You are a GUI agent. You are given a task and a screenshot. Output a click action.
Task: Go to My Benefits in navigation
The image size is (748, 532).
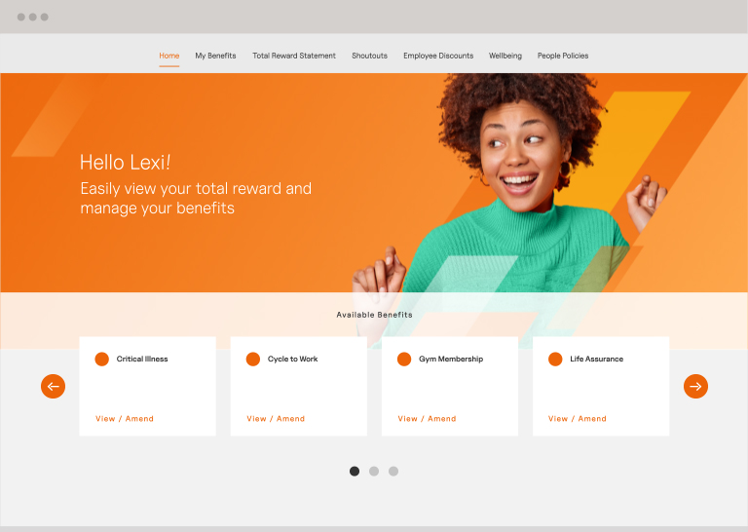(215, 56)
